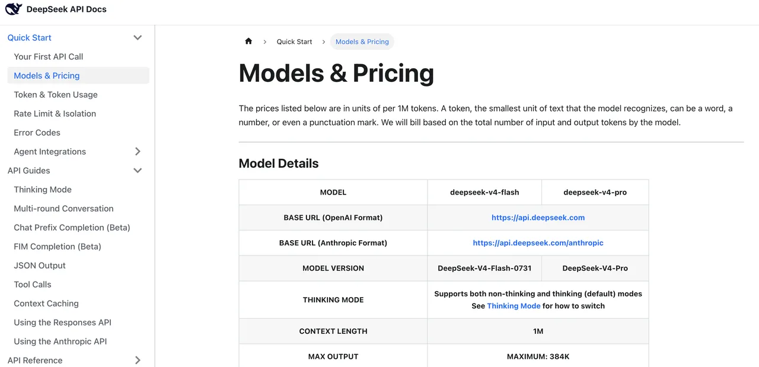Open Using the Responses API page
Viewport: 759px width, 367px height.
[x=63, y=323]
